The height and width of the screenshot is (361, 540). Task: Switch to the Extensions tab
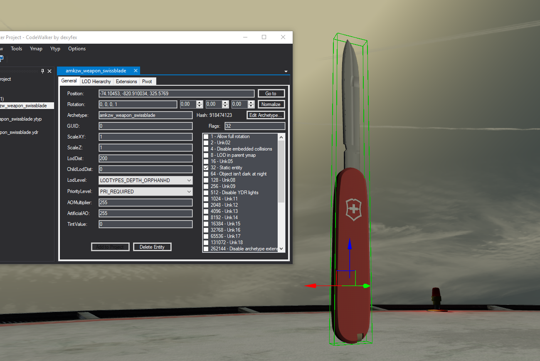click(126, 82)
